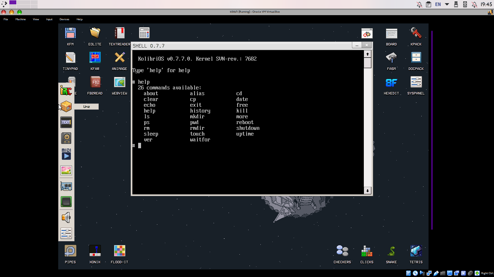The height and width of the screenshot is (277, 494).
Task: Click the optical disc status icon
Action: [416, 273]
